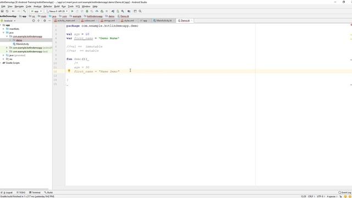Viewport: 352px width, 198px height.
Task: Open Project panel gear settings icon
Action: click(45, 21)
